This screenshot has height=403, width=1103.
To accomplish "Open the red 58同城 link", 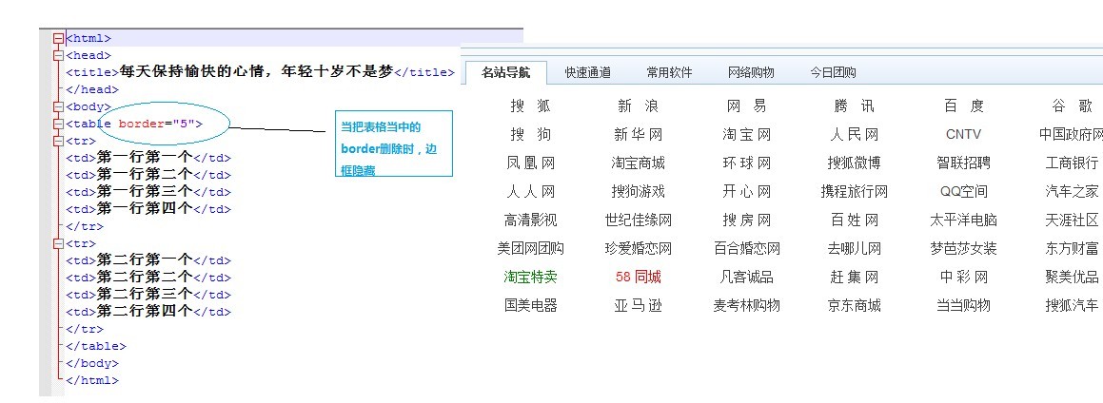I will coord(638,277).
